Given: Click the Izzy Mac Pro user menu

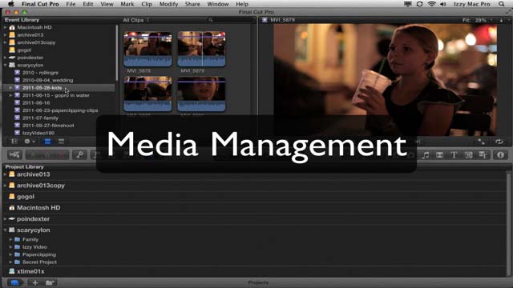Looking at the screenshot, I should (472, 4).
